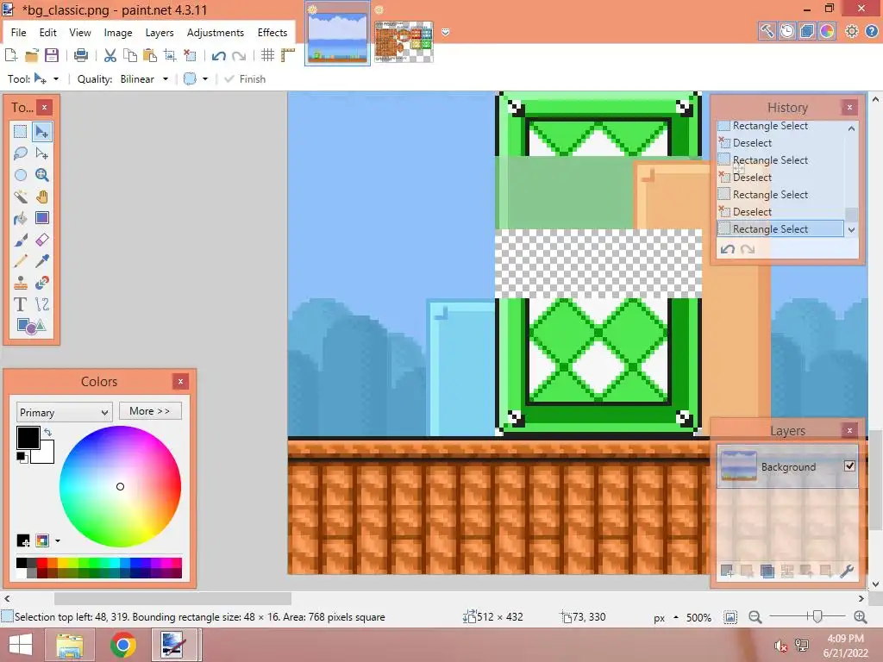The image size is (883, 662).
Task: Click the Crop to Selection icon
Action: (x=170, y=55)
